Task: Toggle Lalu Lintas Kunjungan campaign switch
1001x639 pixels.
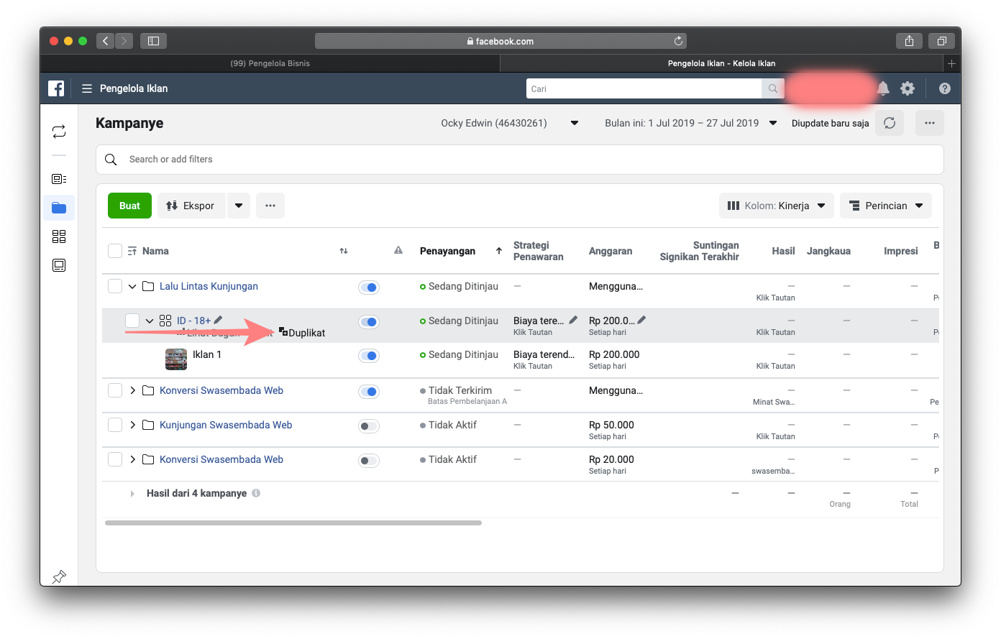Action: tap(369, 288)
